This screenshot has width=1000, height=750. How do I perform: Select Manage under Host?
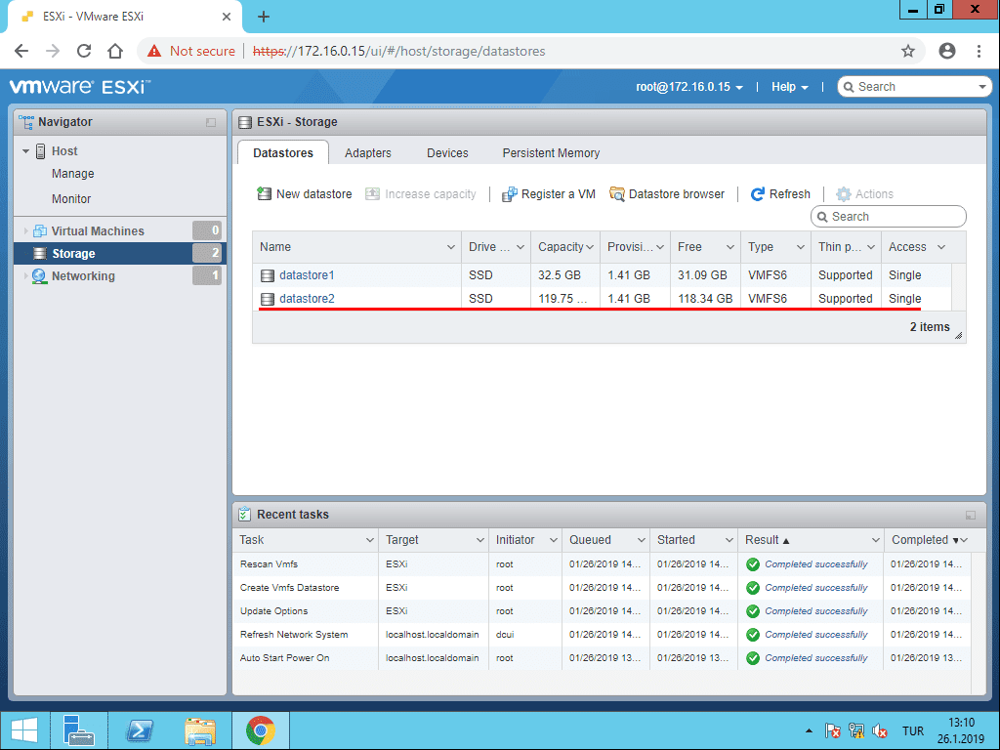point(72,174)
